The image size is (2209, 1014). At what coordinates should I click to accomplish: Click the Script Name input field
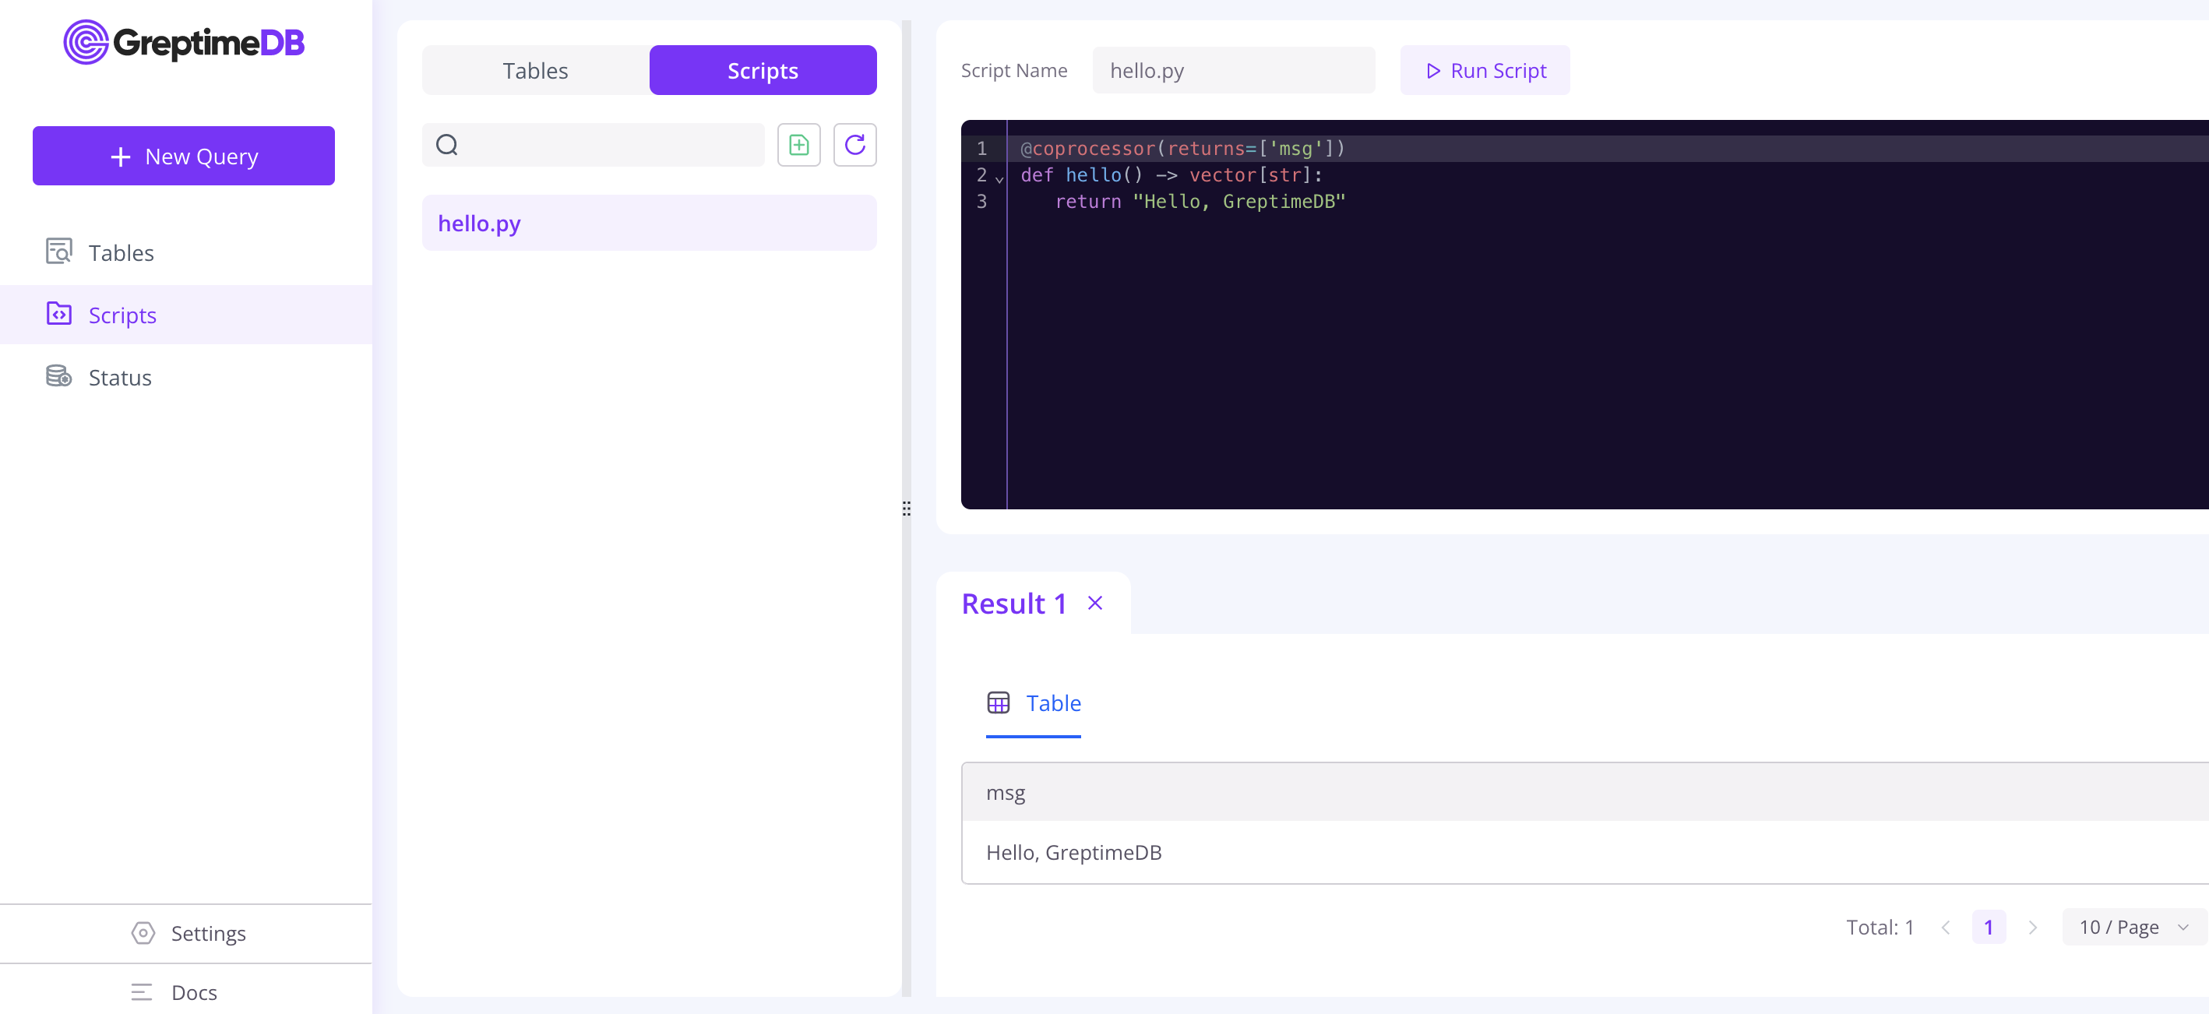click(1235, 70)
